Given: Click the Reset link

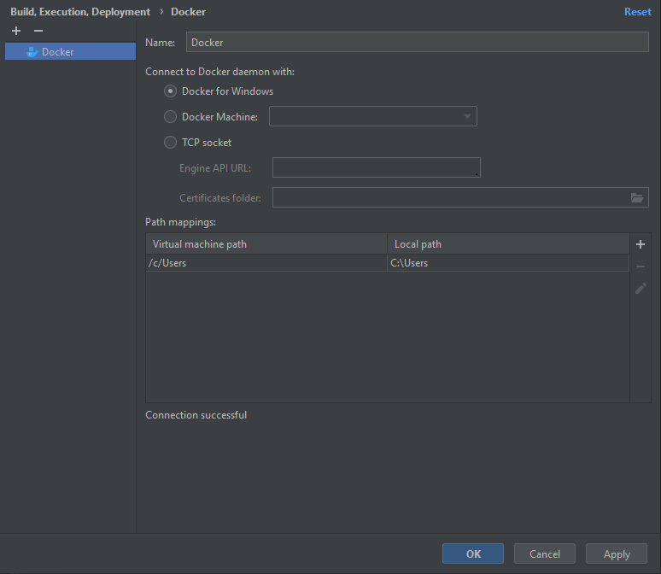Looking at the screenshot, I should (x=637, y=12).
